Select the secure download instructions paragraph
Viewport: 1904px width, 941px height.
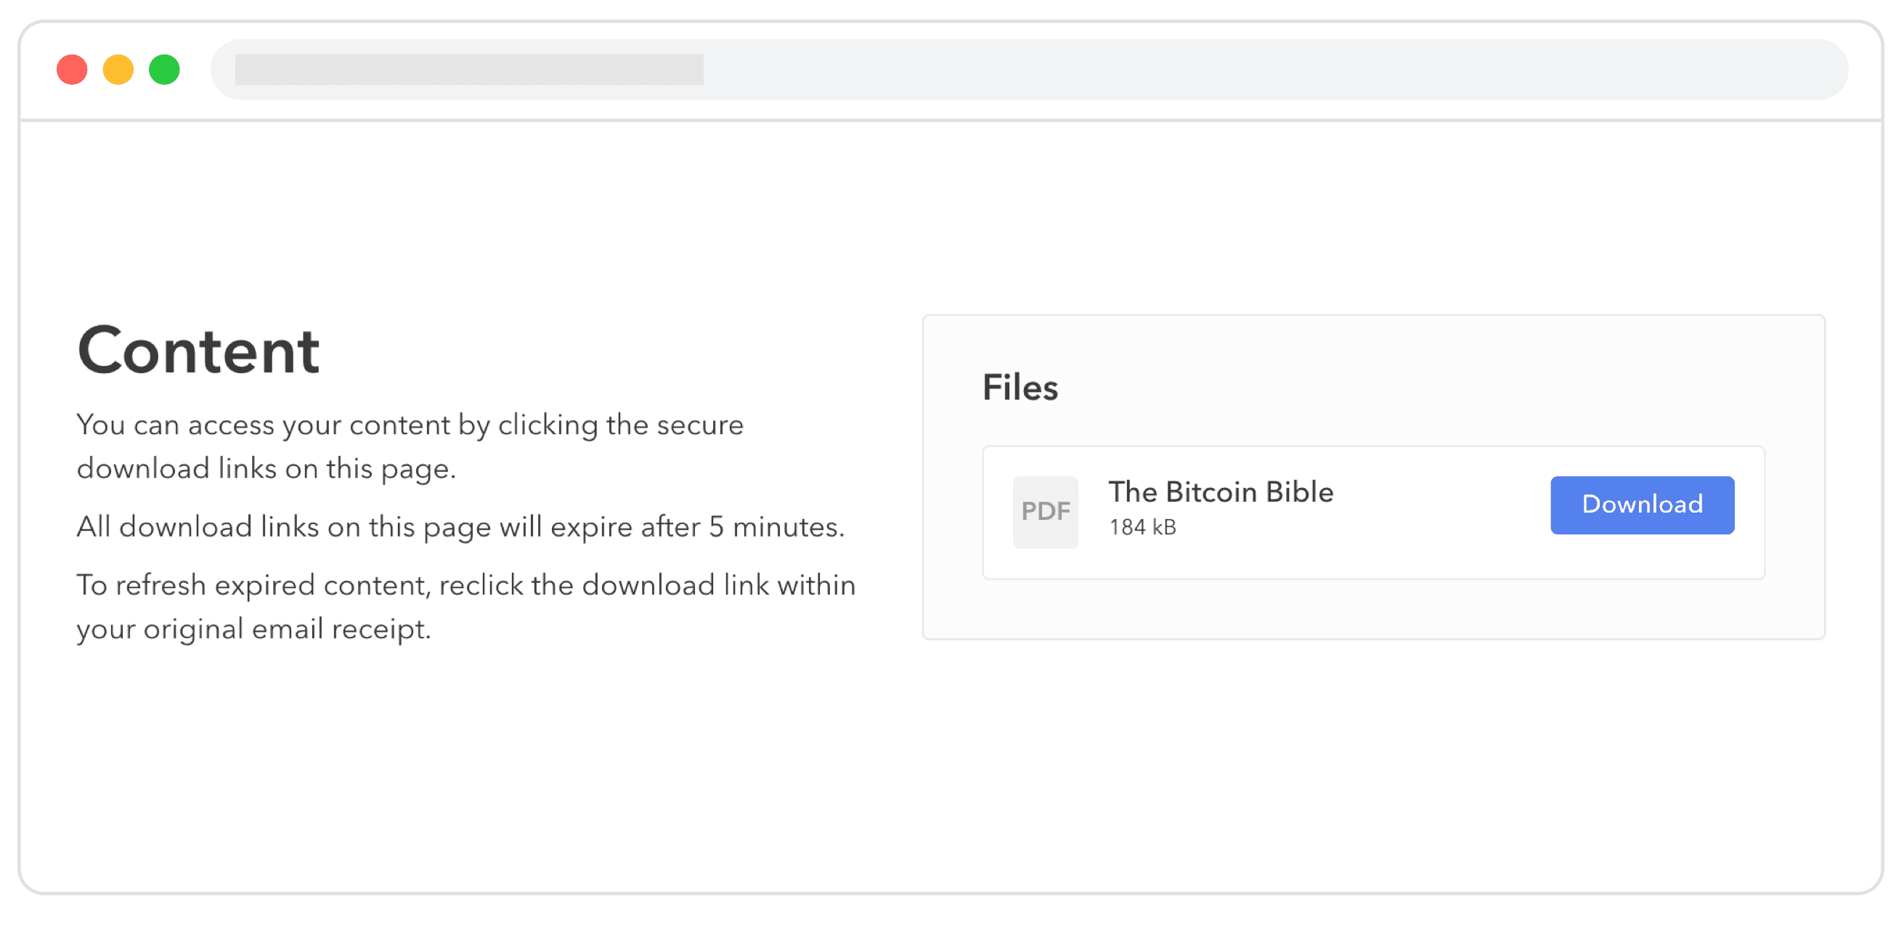410,446
